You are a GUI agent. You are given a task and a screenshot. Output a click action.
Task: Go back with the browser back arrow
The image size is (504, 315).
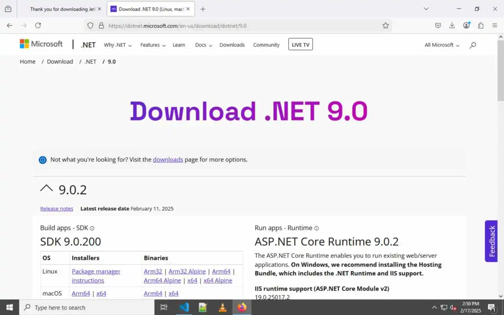(10, 25)
